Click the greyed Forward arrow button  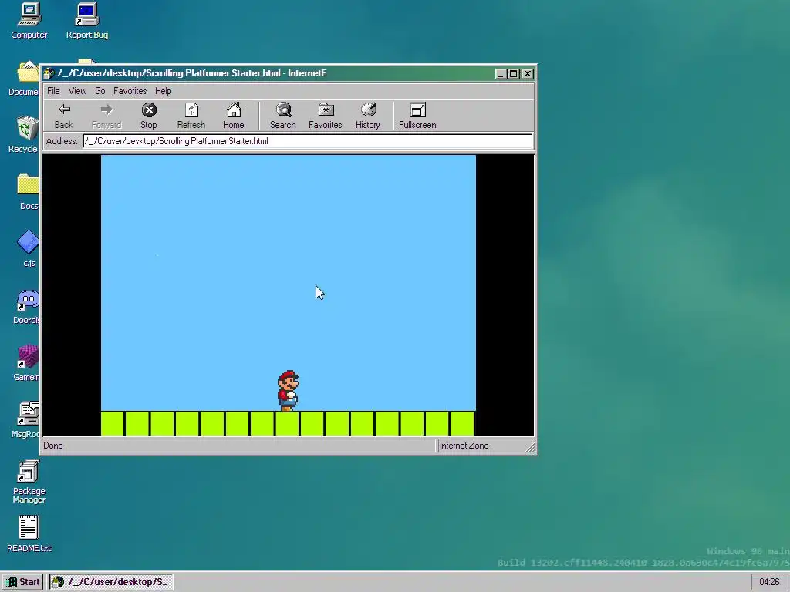tap(106, 116)
